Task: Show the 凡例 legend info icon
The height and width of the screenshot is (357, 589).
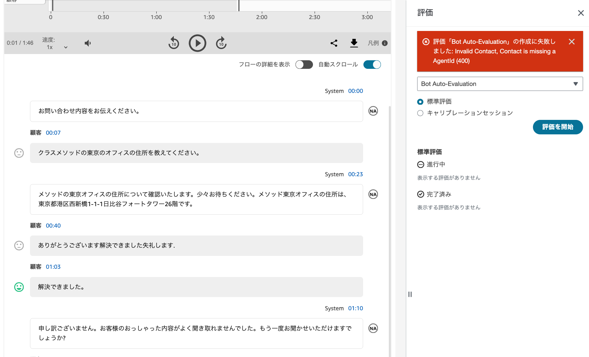Action: click(385, 43)
